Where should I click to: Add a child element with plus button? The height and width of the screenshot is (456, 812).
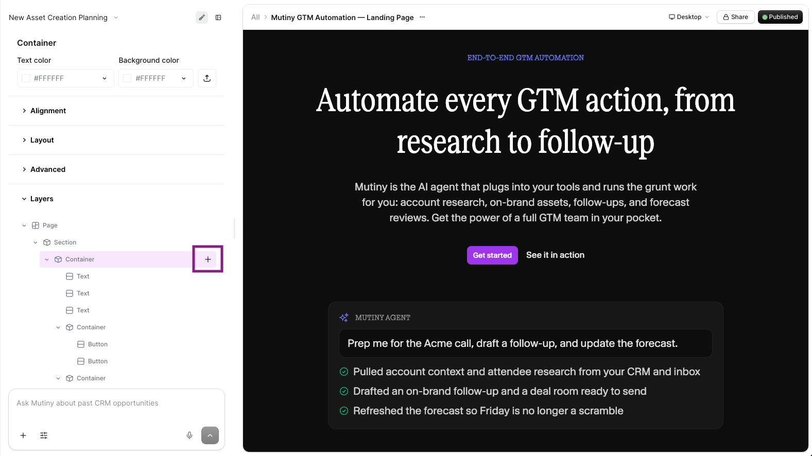tap(208, 259)
